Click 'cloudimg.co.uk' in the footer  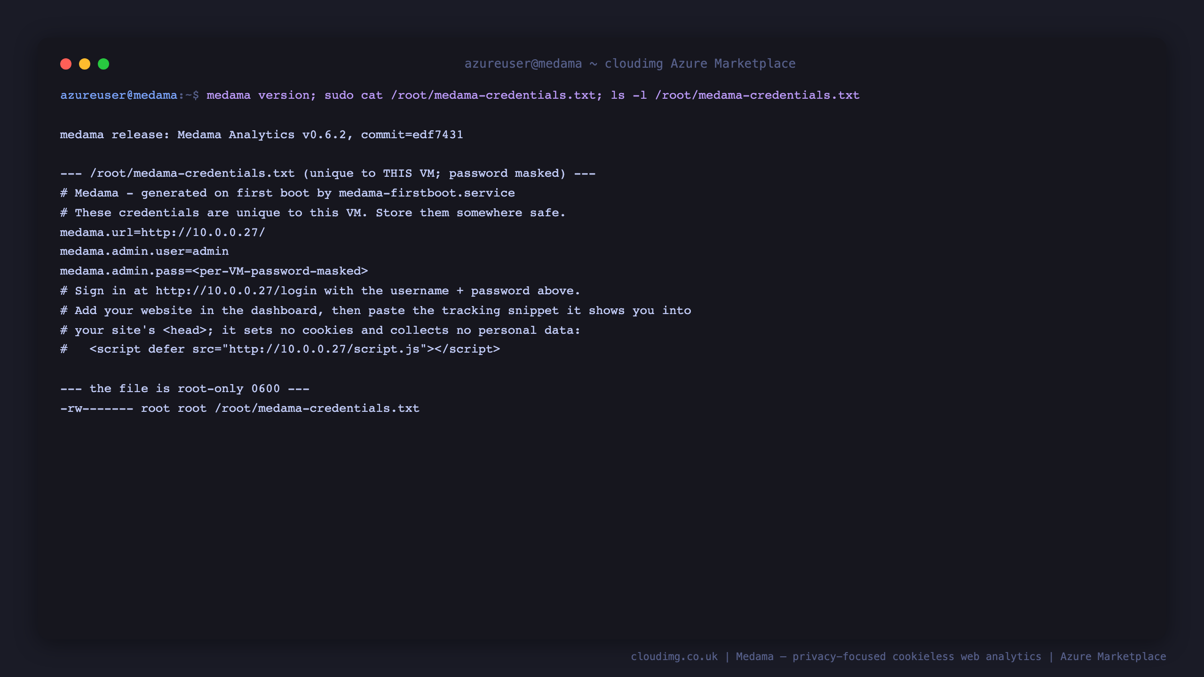coord(674,657)
